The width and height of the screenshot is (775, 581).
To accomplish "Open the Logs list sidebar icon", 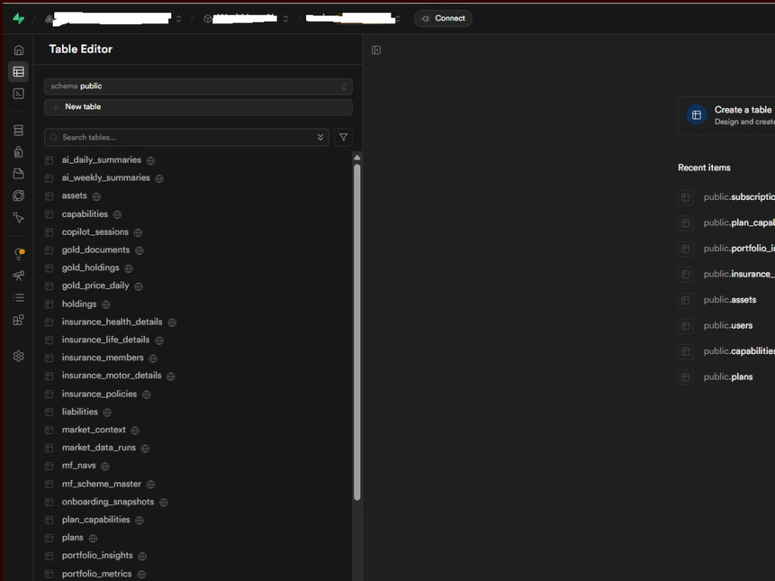I will 19,297.
